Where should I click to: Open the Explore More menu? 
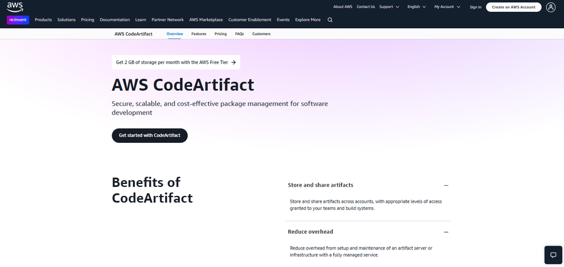click(x=308, y=20)
